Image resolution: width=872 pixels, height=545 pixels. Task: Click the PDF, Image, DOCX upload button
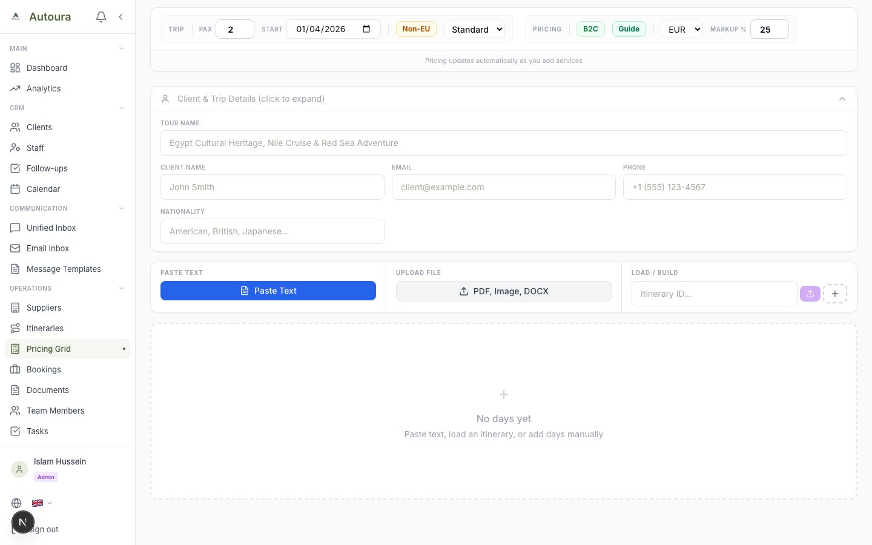click(504, 291)
